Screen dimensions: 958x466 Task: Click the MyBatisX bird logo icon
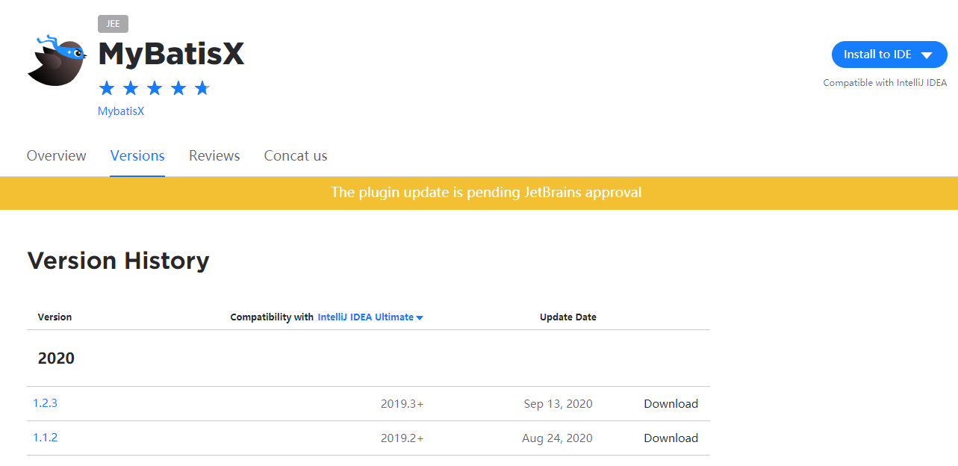(57, 60)
